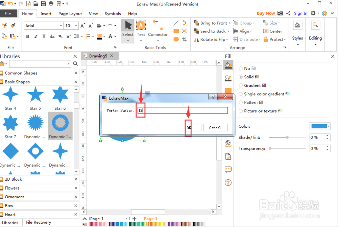This screenshot has width=338, height=227.
Task: Switch to the View tab
Action: [93, 14]
